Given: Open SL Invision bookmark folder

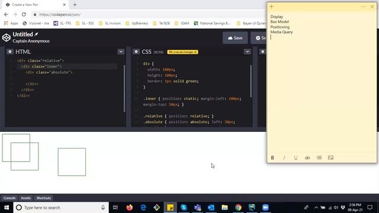Looking at the screenshot, I should coord(110,23).
